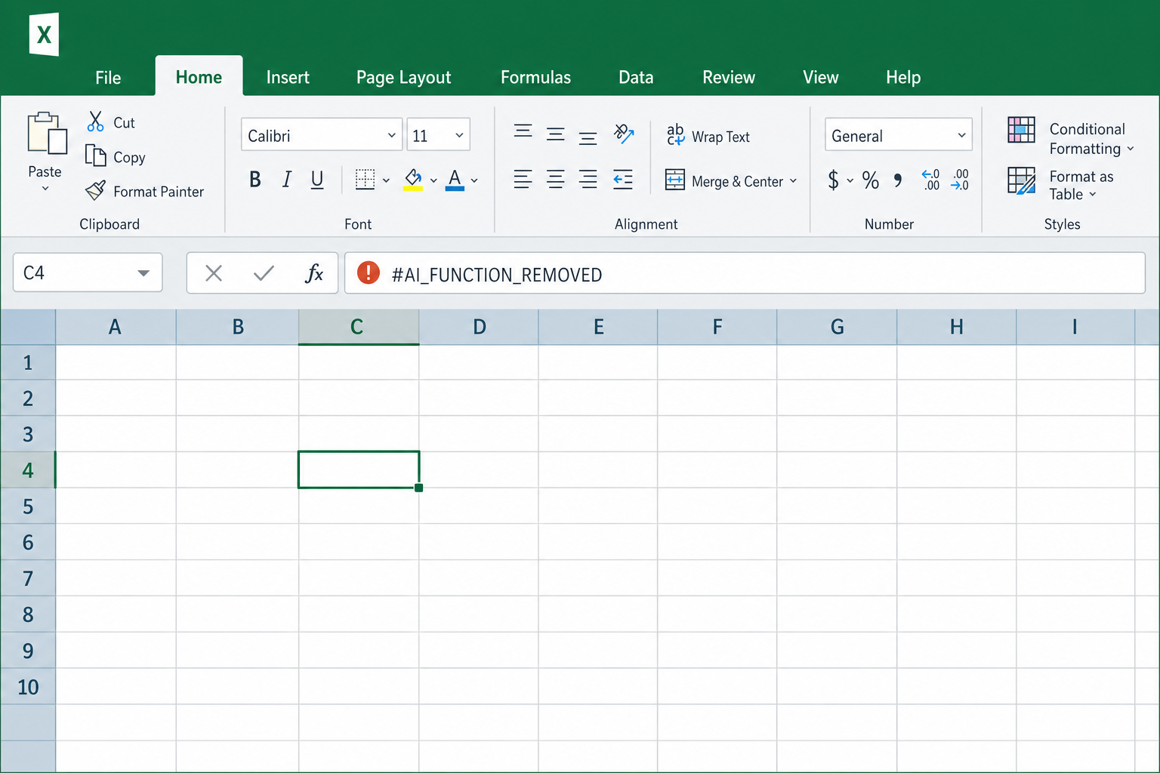Select column D header
Image resolution: width=1160 pixels, height=773 pixels.
(479, 326)
